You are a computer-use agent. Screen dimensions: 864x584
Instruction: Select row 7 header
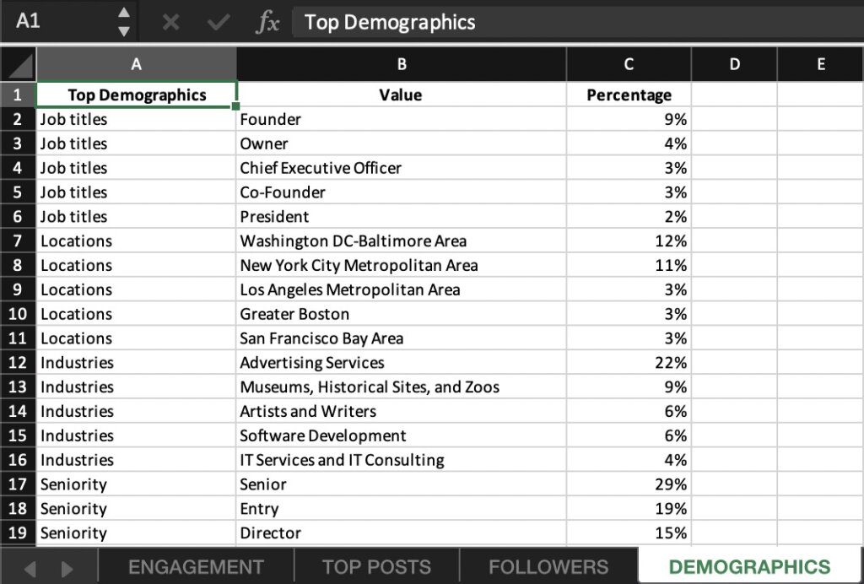[x=17, y=241]
